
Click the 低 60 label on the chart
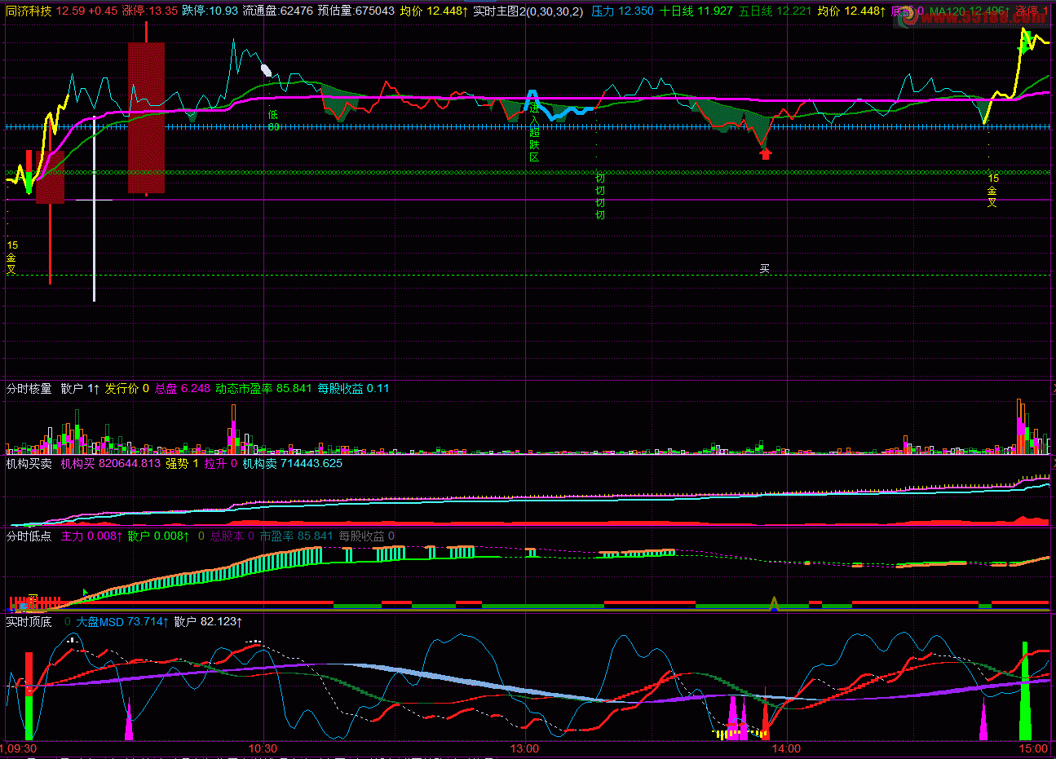(273, 121)
